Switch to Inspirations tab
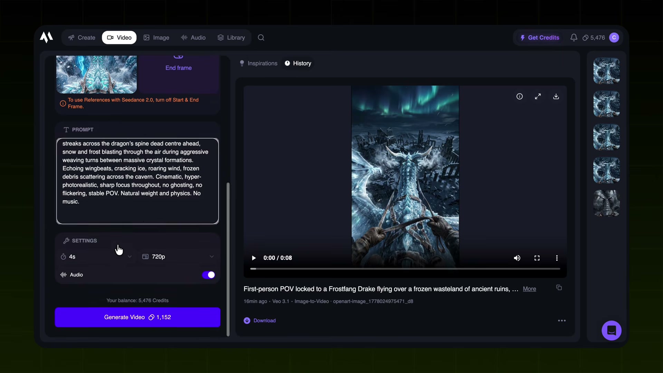663x373 pixels. pos(259,63)
